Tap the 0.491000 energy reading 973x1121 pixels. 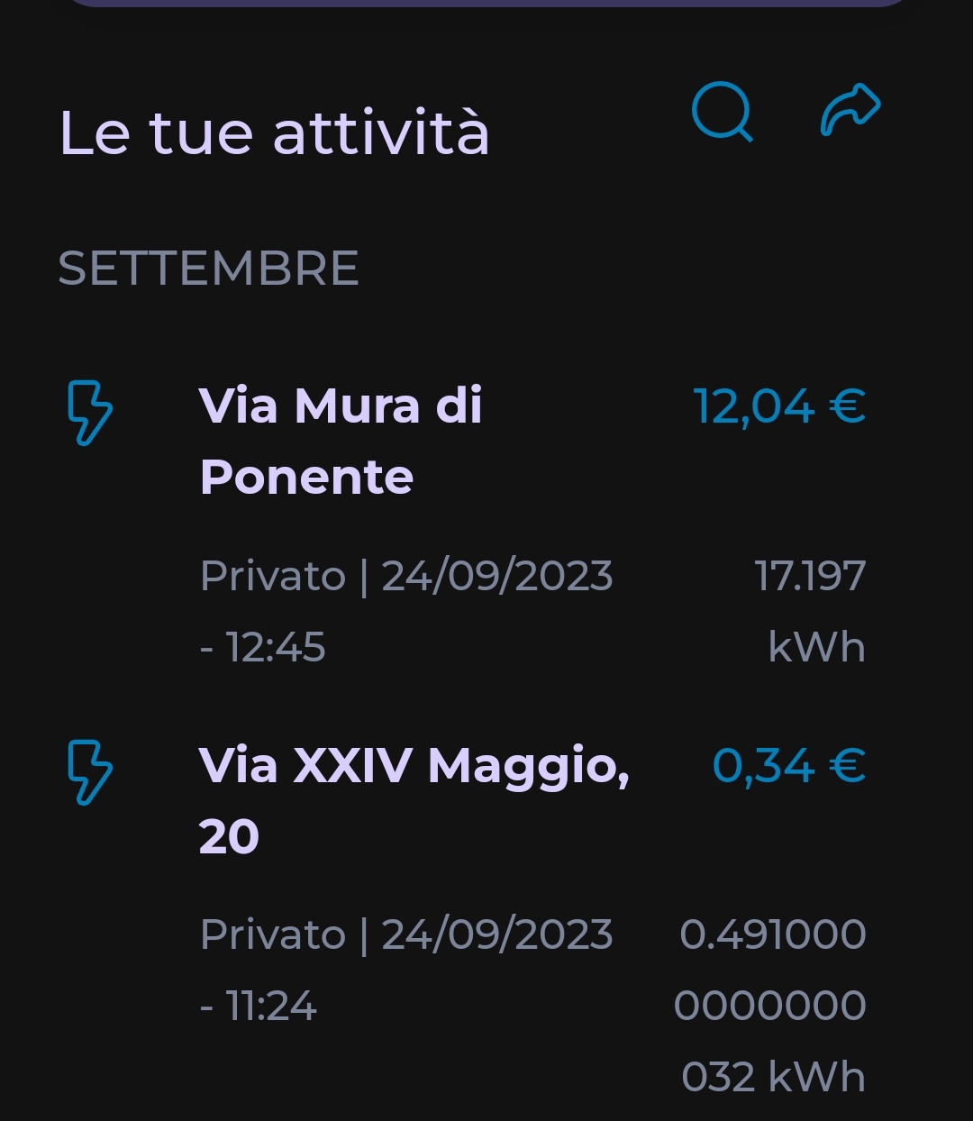point(773,934)
